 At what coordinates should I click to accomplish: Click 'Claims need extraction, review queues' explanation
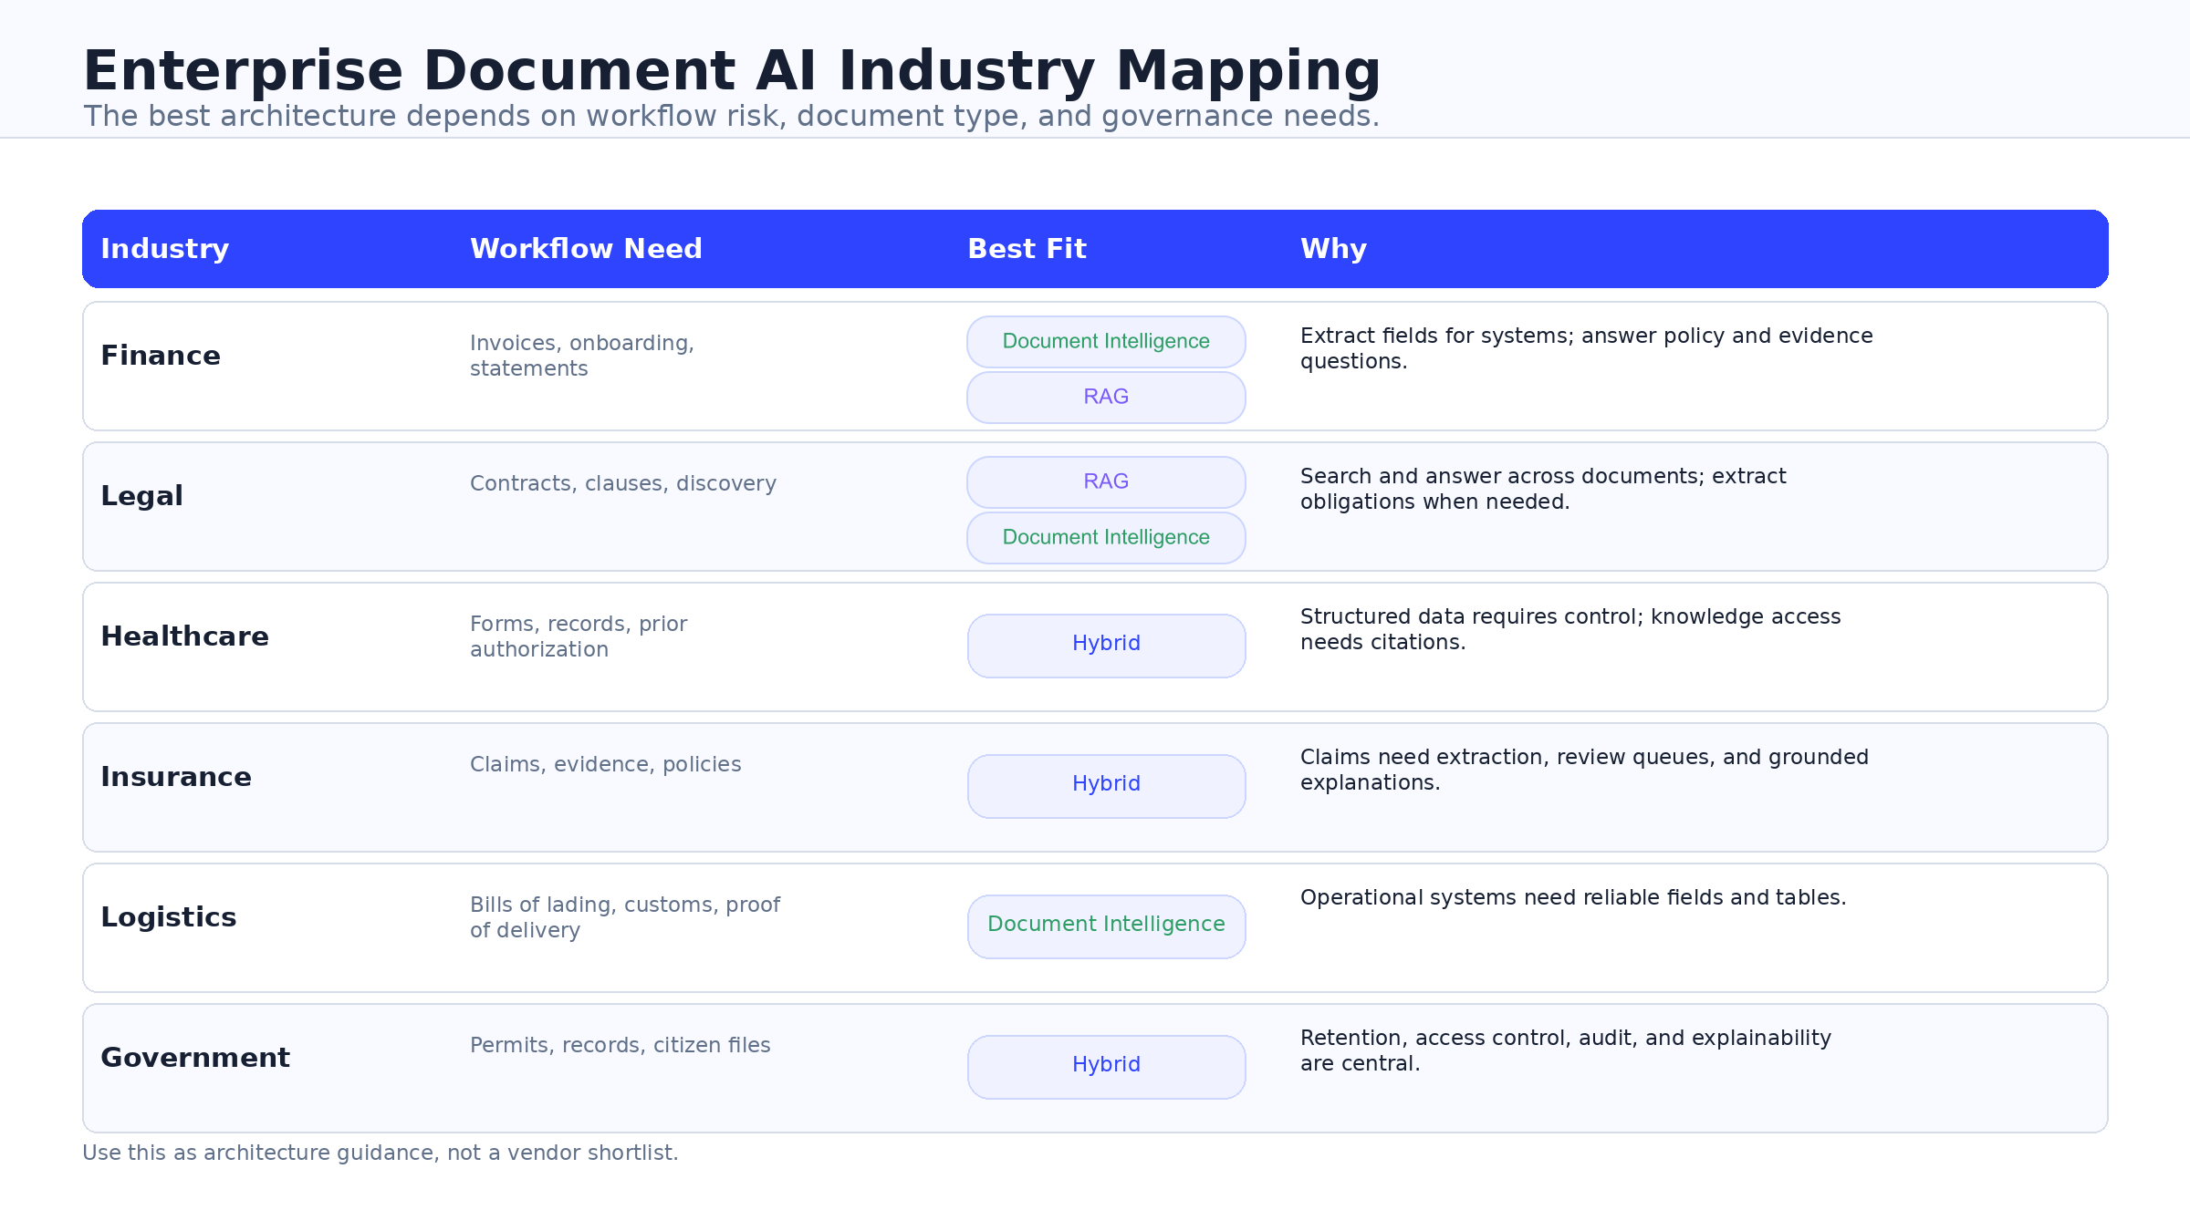[1584, 770]
